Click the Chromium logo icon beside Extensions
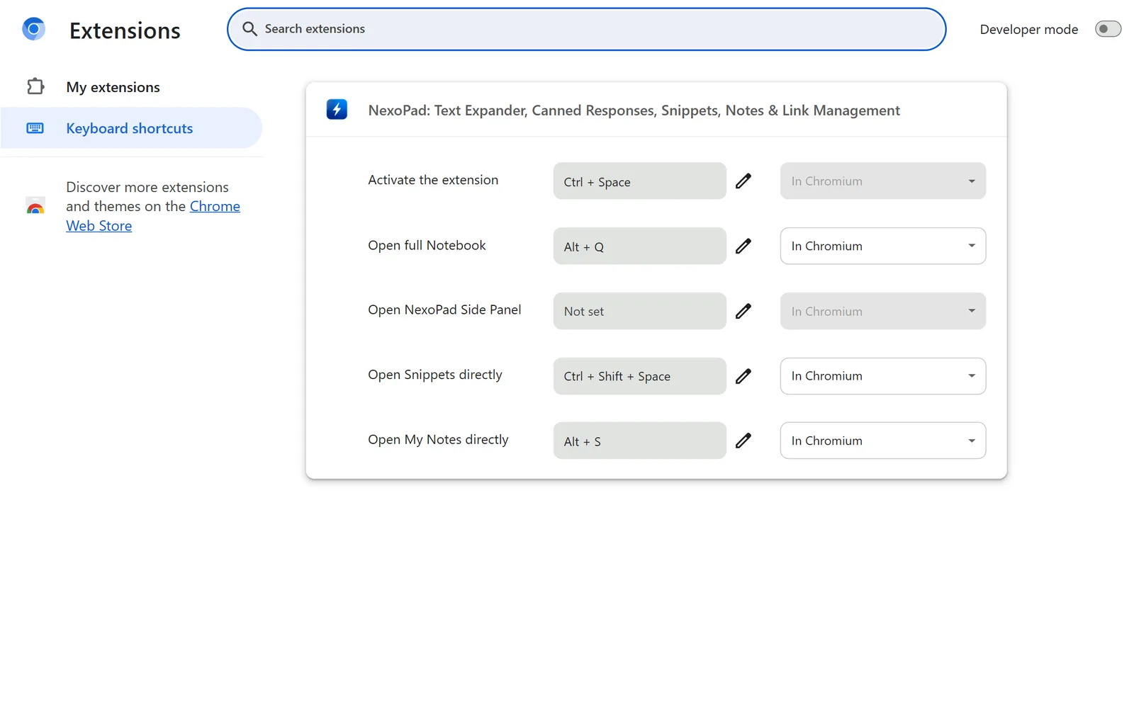This screenshot has height=721, width=1134. [33, 29]
